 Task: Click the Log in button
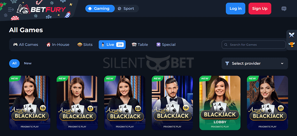(235, 9)
